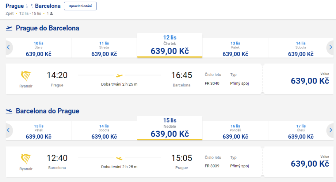336x182 pixels.
Task: Click the round-trip arrows icon between Prague and Barcelona
Action: click(30, 6)
